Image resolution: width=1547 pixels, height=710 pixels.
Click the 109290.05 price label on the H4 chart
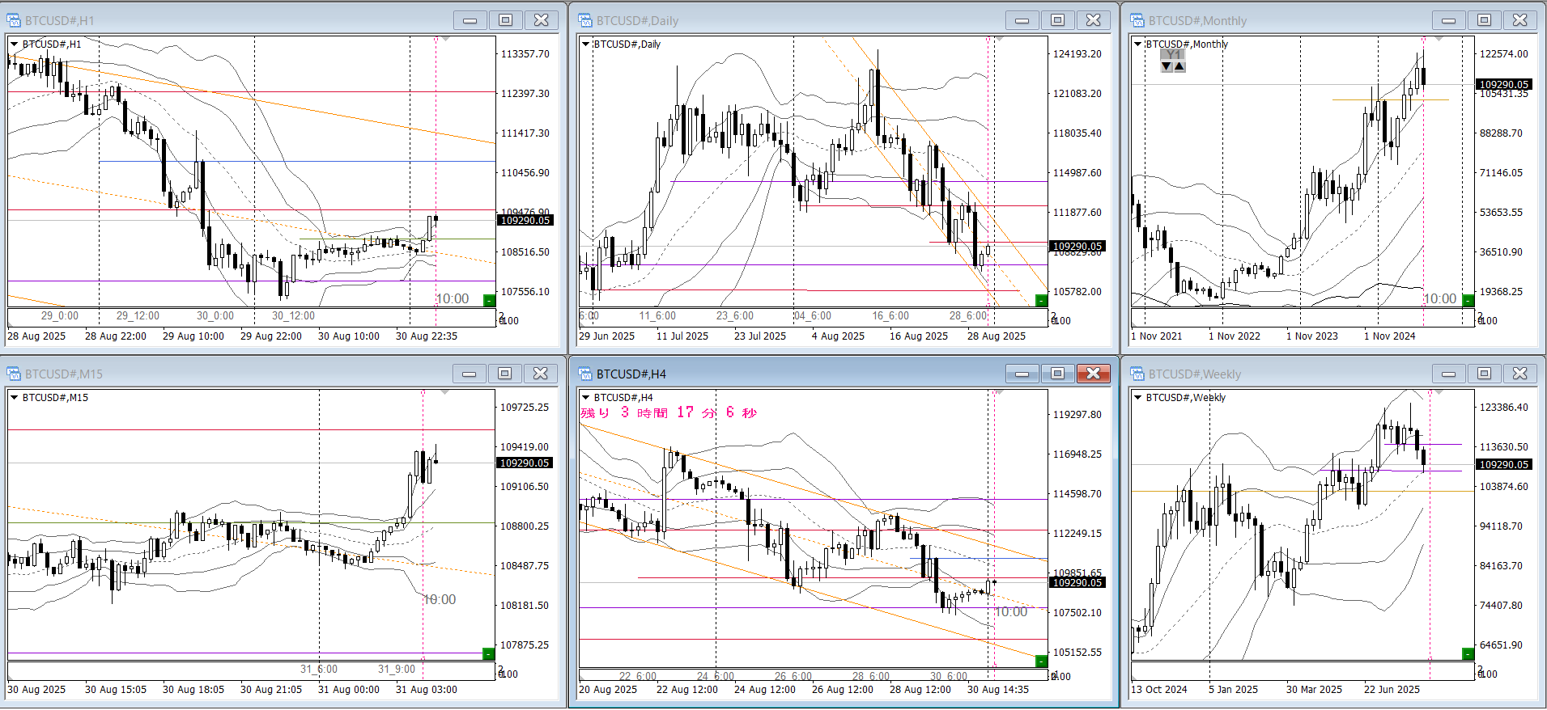click(1077, 582)
